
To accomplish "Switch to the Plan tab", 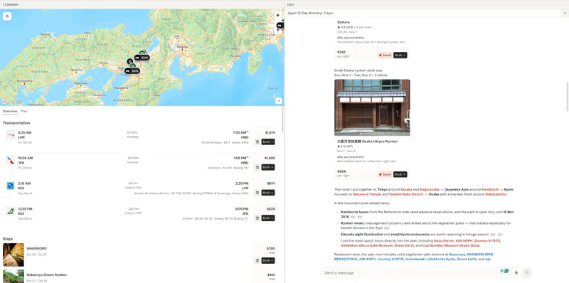I will [x=24, y=112].
